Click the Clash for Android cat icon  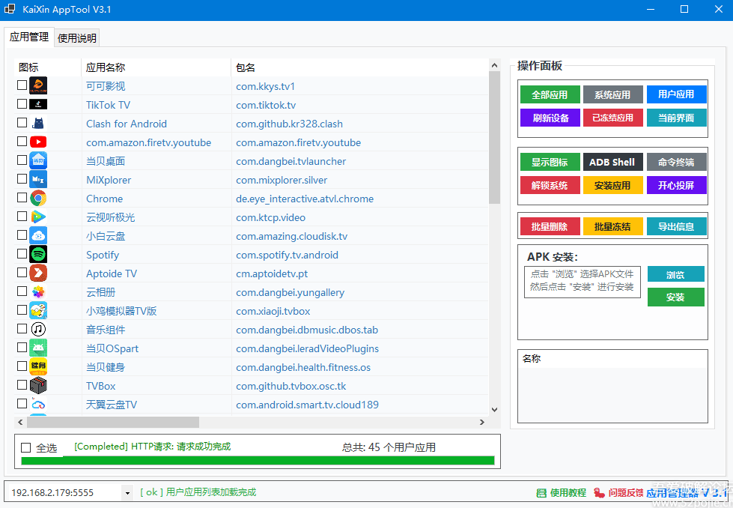[38, 123]
